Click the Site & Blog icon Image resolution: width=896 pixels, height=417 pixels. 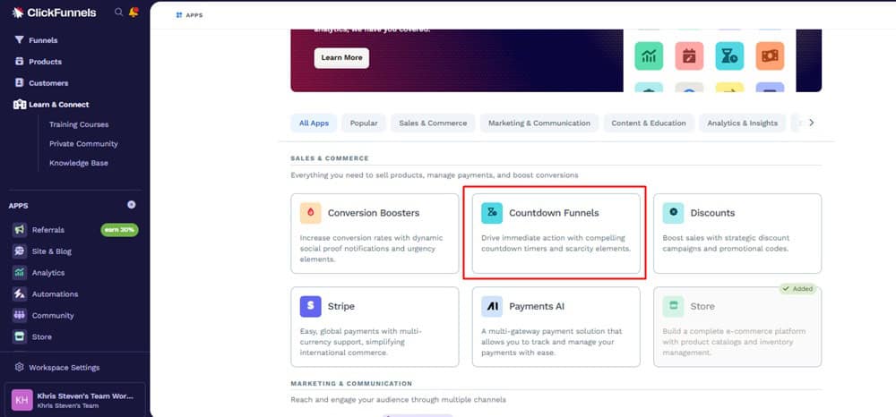20,251
